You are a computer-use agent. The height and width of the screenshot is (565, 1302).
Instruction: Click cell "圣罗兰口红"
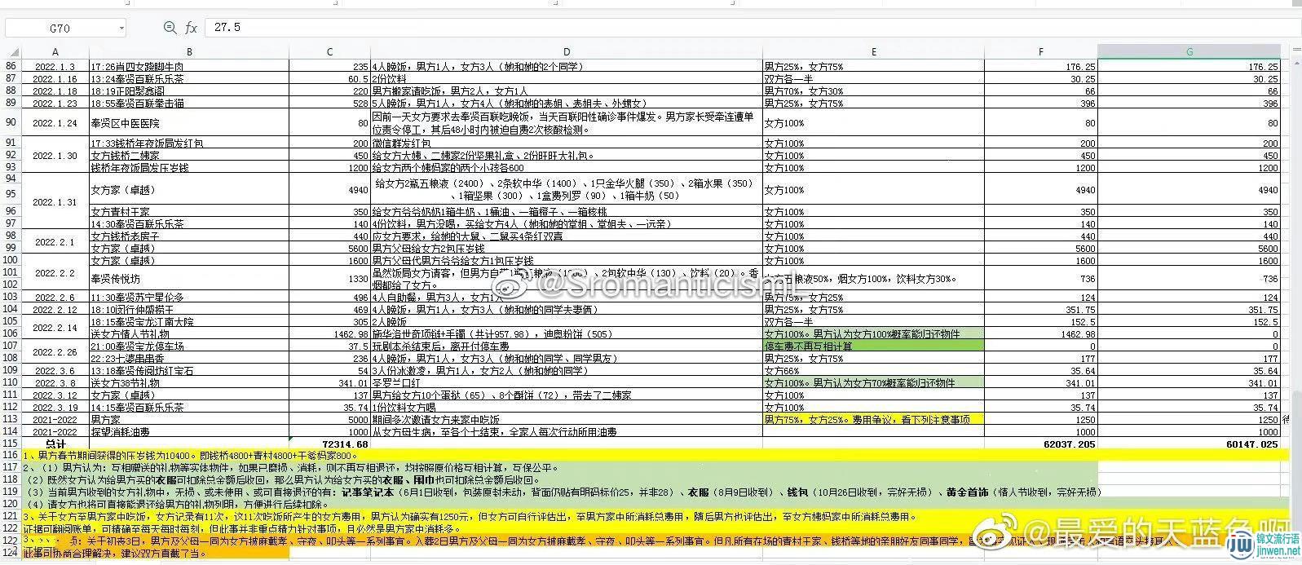point(567,382)
